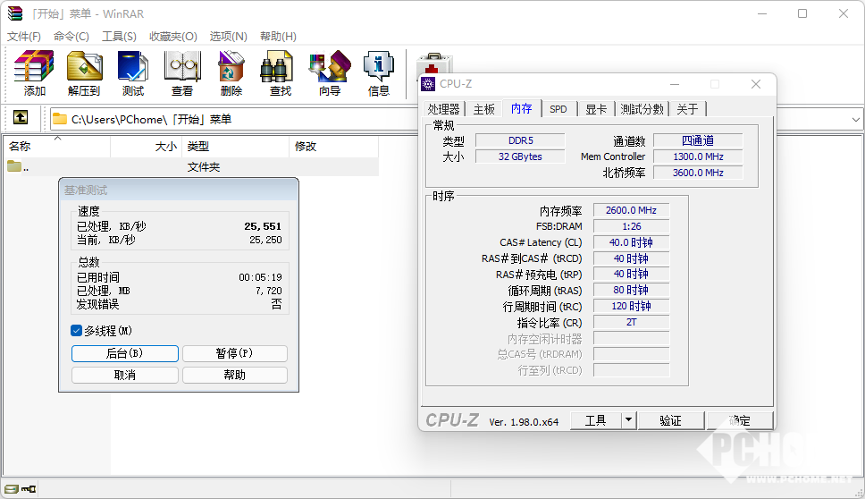Open the 收藏夹(O) menu

(173, 37)
